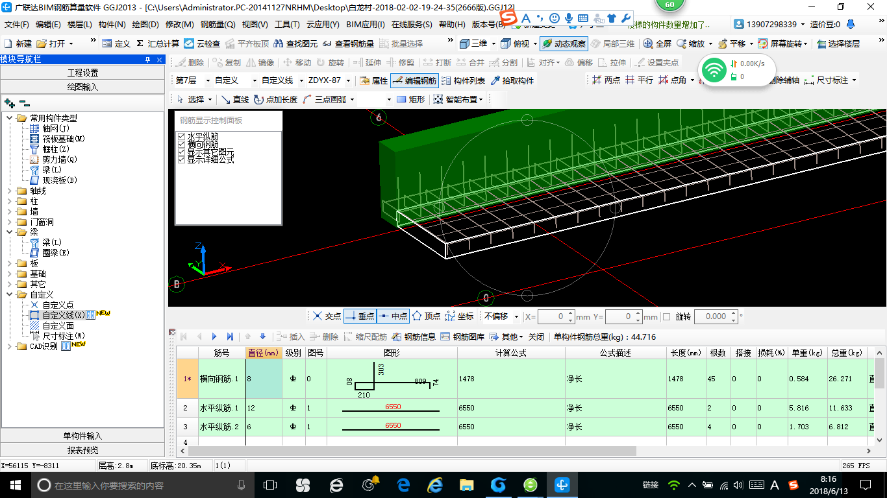Click the 绘图输入 panel button

82,86
